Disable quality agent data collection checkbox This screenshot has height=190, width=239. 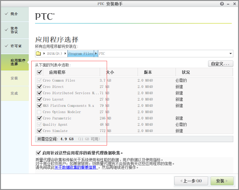(x=39, y=153)
